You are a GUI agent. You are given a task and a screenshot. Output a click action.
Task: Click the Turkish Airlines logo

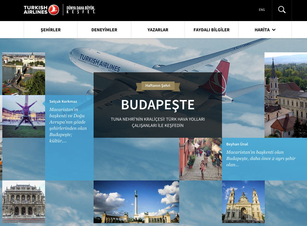(41, 10)
